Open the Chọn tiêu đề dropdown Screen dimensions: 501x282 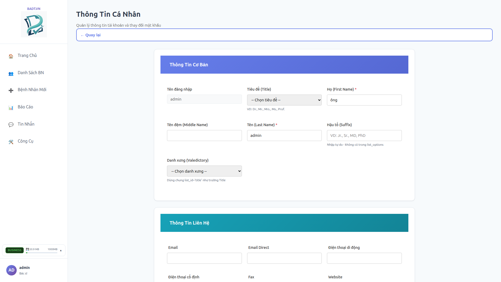[284, 100]
